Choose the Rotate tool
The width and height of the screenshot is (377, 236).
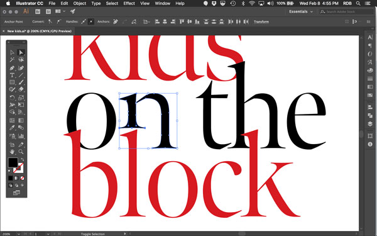click(x=12, y=98)
